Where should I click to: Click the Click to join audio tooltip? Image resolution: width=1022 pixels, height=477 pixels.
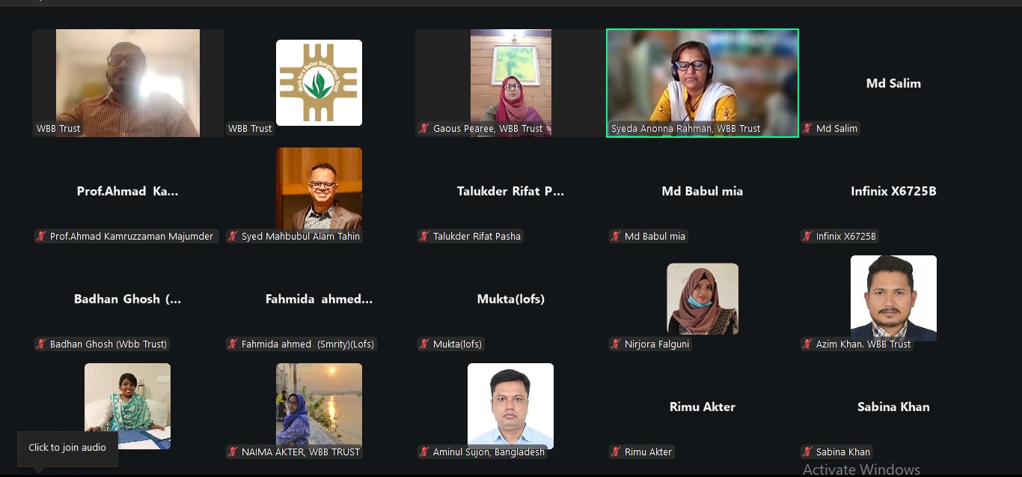coord(67,448)
